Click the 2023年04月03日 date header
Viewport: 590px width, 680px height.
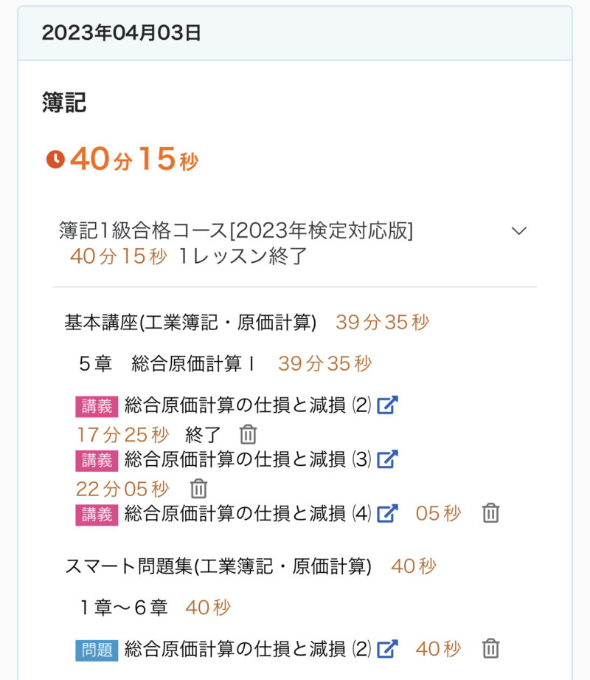(x=121, y=33)
